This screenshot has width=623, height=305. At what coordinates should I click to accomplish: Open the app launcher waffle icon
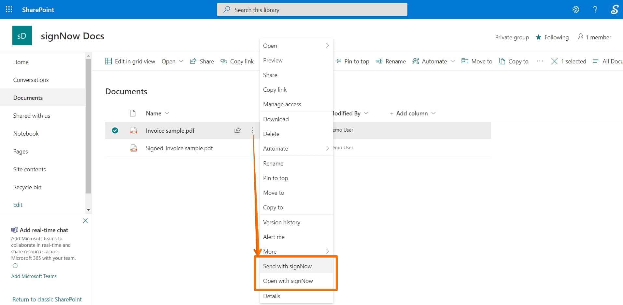(9, 9)
